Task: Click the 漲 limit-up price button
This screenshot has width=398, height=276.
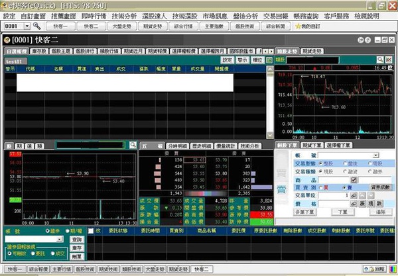Action: point(362,204)
